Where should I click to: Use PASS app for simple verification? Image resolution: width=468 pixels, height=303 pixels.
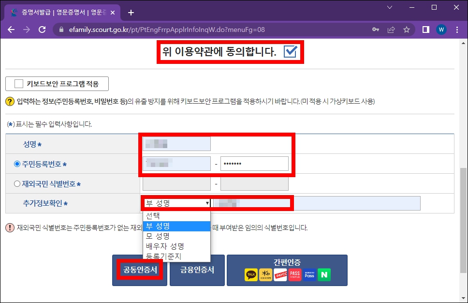(294, 275)
